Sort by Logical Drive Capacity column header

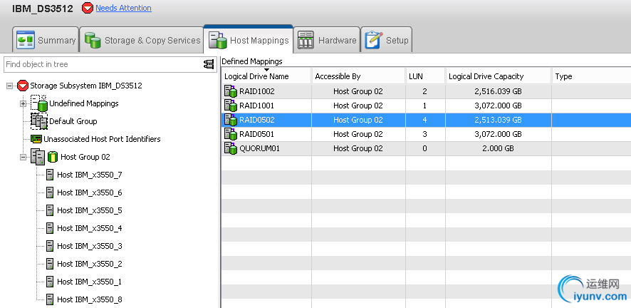[x=498, y=76]
